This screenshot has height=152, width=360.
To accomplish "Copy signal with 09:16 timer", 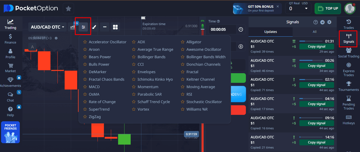I will pos(317,123).
